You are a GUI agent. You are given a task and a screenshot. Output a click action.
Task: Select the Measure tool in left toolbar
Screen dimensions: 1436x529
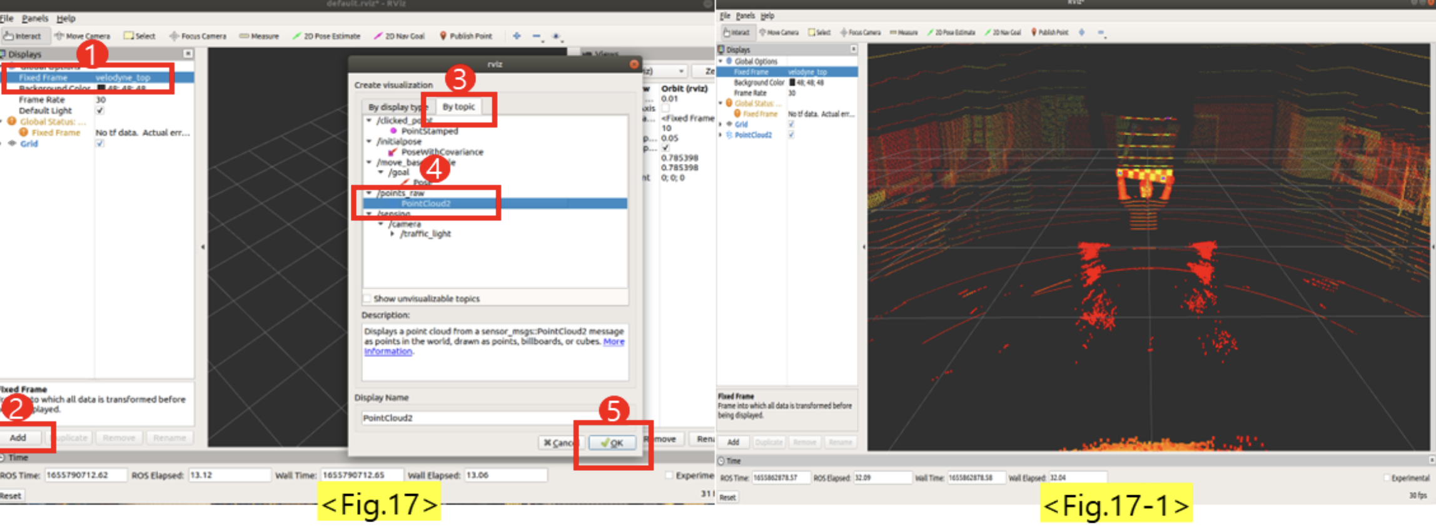259,36
